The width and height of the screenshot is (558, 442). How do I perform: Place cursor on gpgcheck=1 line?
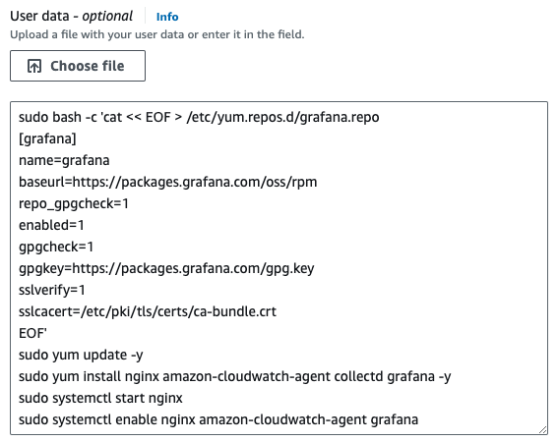click(x=56, y=247)
